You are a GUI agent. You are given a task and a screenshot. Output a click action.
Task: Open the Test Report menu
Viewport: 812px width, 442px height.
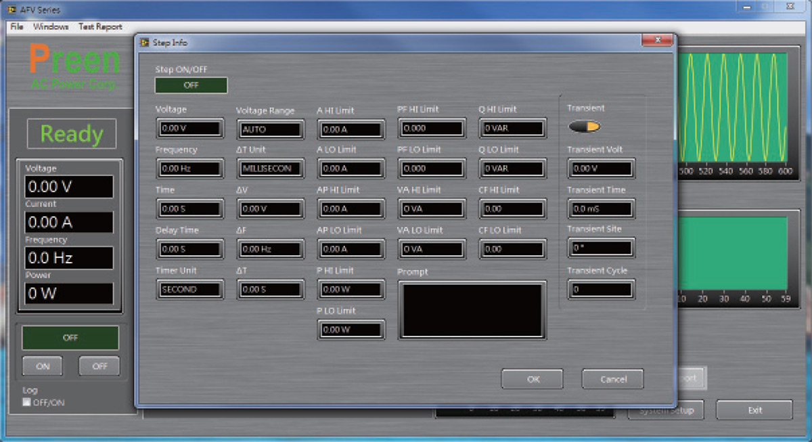(x=100, y=27)
